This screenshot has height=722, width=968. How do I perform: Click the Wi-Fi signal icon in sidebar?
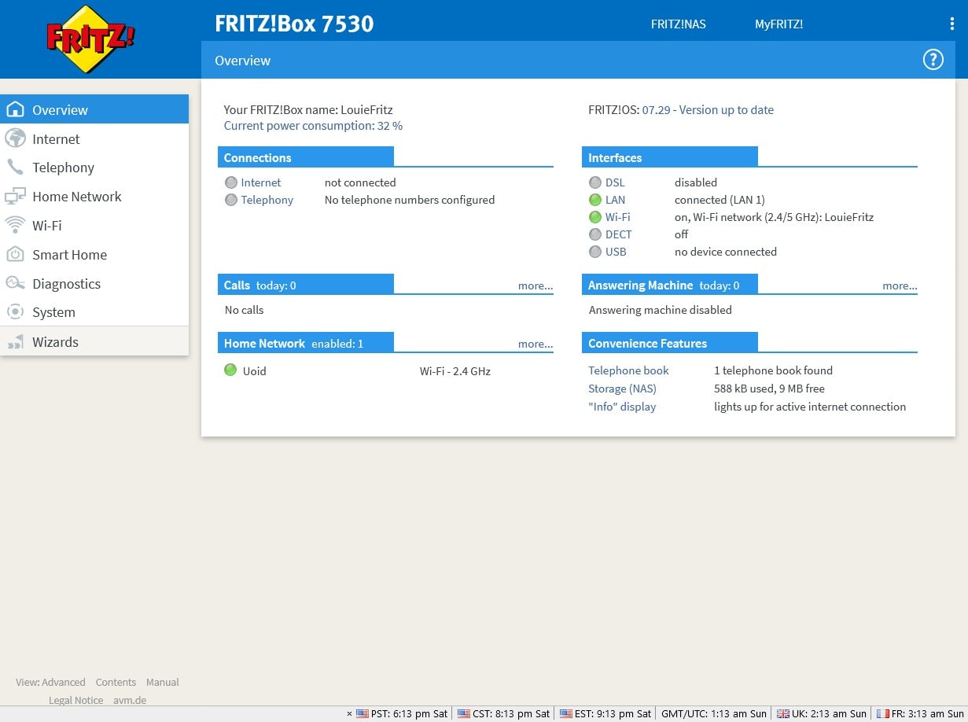15,226
